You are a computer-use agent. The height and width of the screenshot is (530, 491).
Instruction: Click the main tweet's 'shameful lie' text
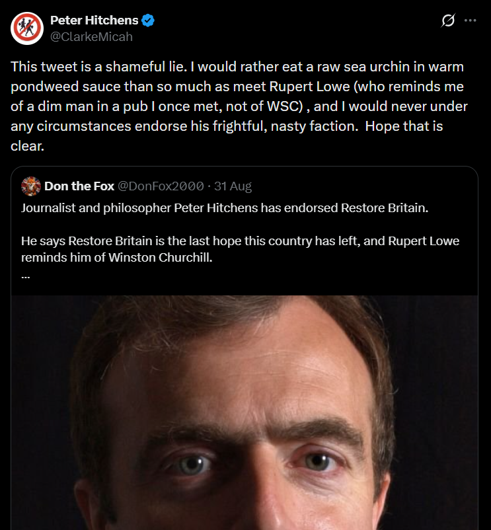(x=146, y=67)
